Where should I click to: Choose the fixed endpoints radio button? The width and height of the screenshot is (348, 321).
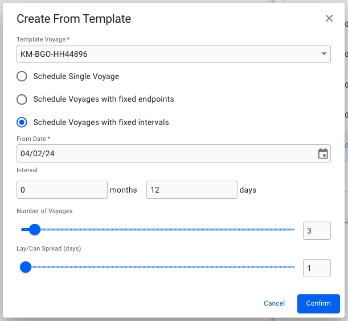(22, 99)
